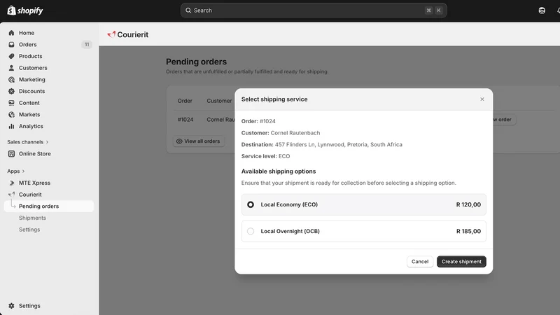
Task: Click the Order column header
Action: [x=185, y=101]
